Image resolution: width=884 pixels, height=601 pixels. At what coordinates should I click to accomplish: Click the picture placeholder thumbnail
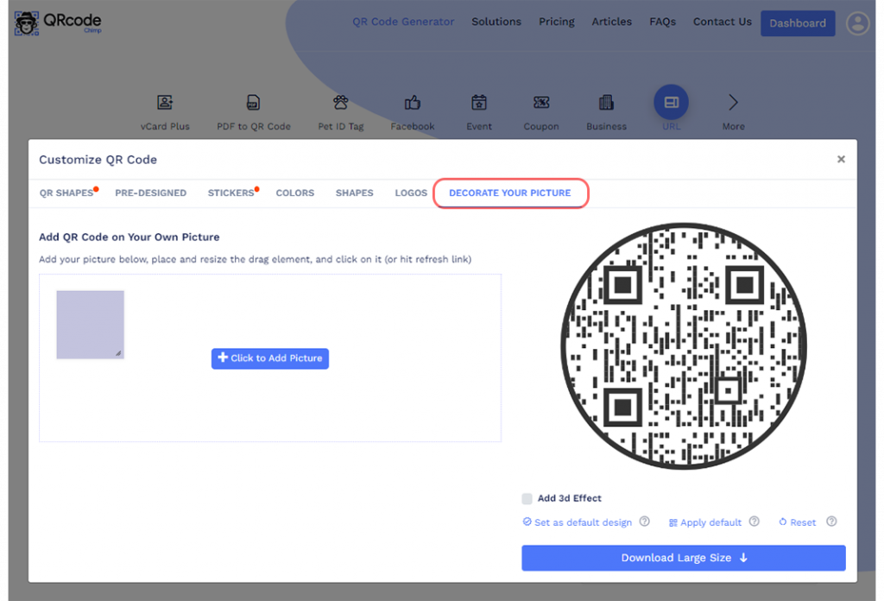pos(90,324)
